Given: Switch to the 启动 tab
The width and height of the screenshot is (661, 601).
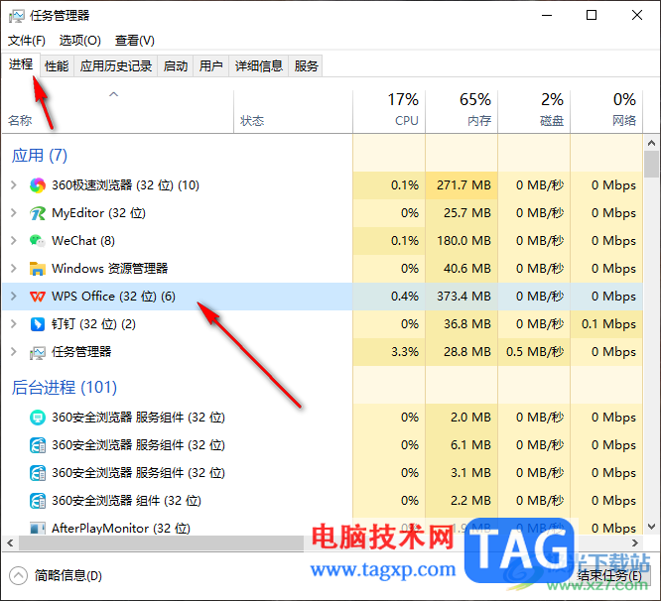Looking at the screenshot, I should coord(176,66).
